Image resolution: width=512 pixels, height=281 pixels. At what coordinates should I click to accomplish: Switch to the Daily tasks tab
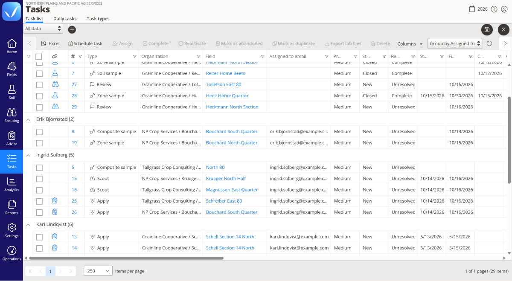point(65,19)
